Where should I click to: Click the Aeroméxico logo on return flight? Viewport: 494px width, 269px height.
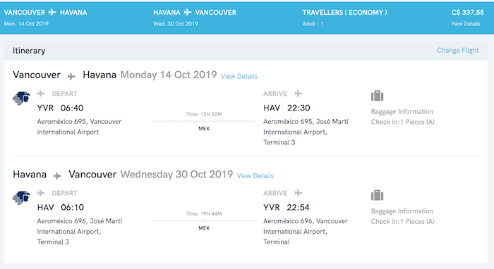pos(21,197)
